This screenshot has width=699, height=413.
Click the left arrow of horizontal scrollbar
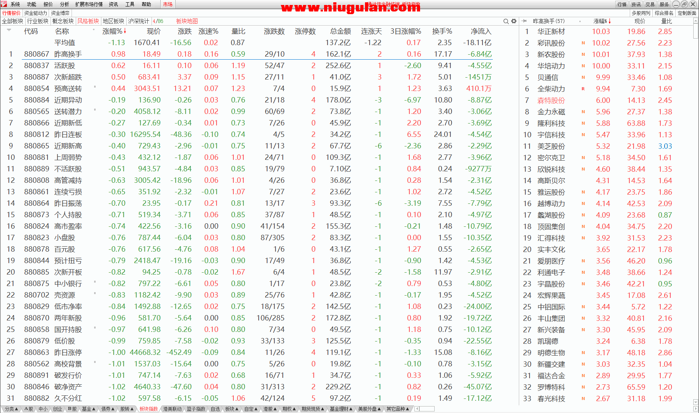pyautogui.click(x=417, y=409)
